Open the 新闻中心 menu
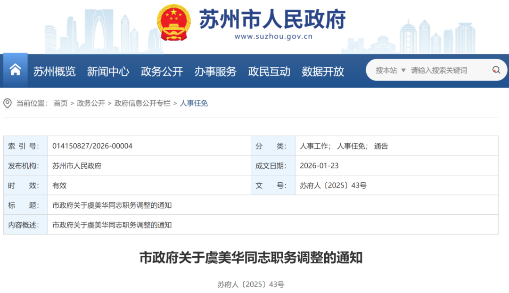The width and height of the screenshot is (509, 293). click(108, 72)
